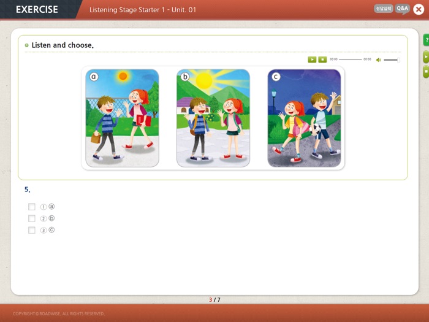Click the EXERCISE header label
The image size is (429, 322).
point(37,10)
